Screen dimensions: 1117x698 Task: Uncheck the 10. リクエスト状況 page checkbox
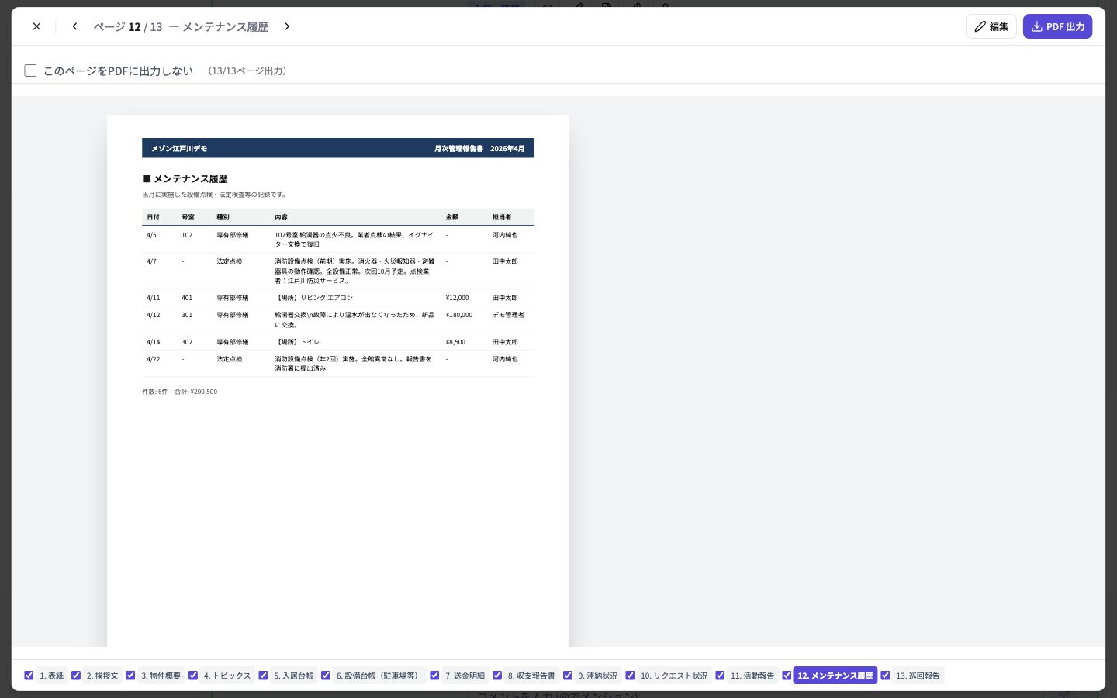pyautogui.click(x=630, y=676)
